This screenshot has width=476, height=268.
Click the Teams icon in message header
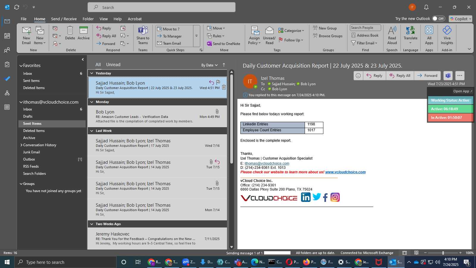pos(448,76)
